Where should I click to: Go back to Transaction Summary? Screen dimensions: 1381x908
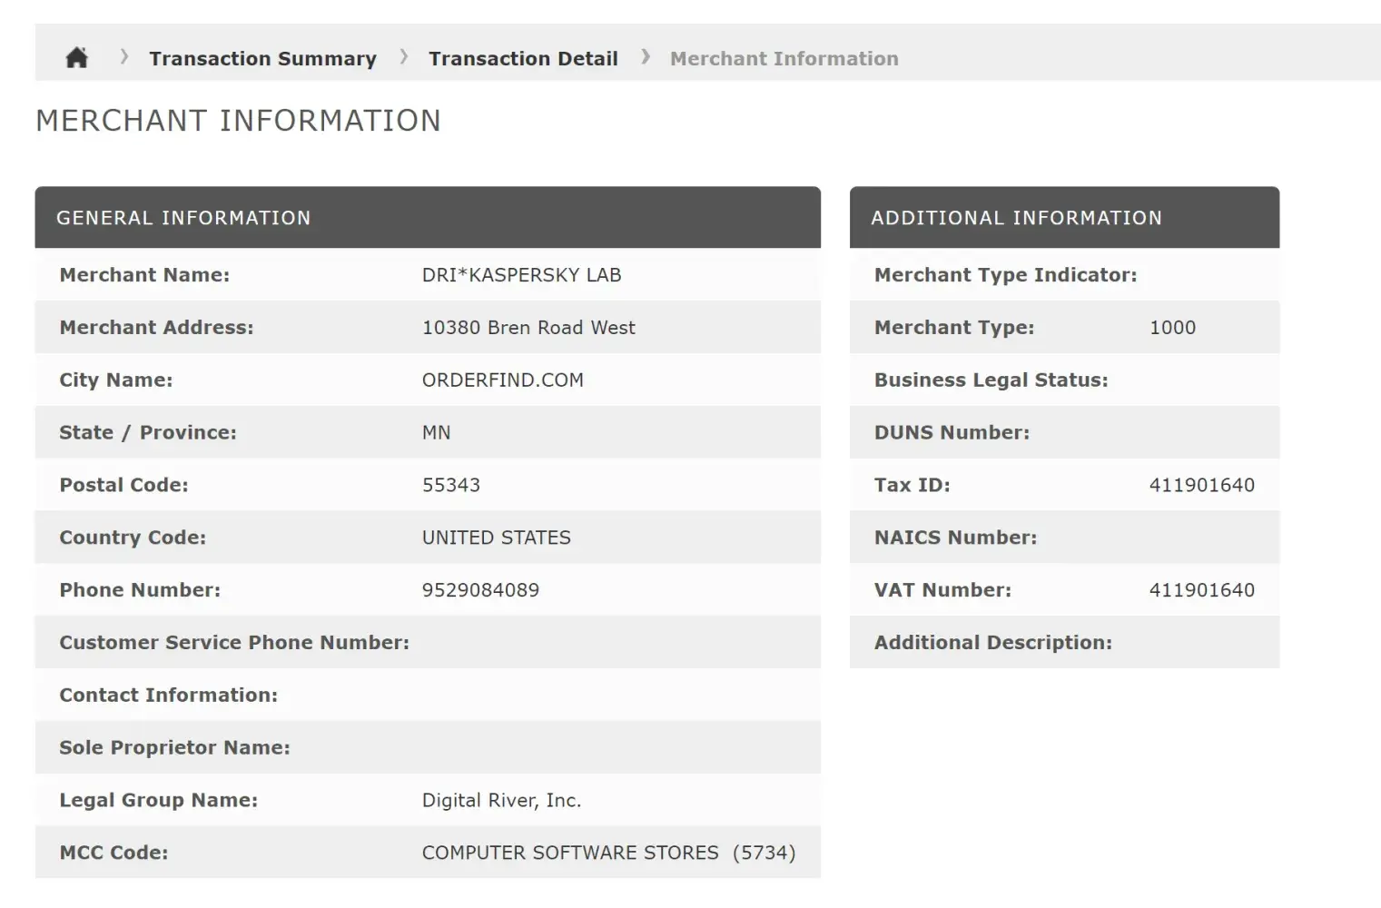tap(262, 58)
